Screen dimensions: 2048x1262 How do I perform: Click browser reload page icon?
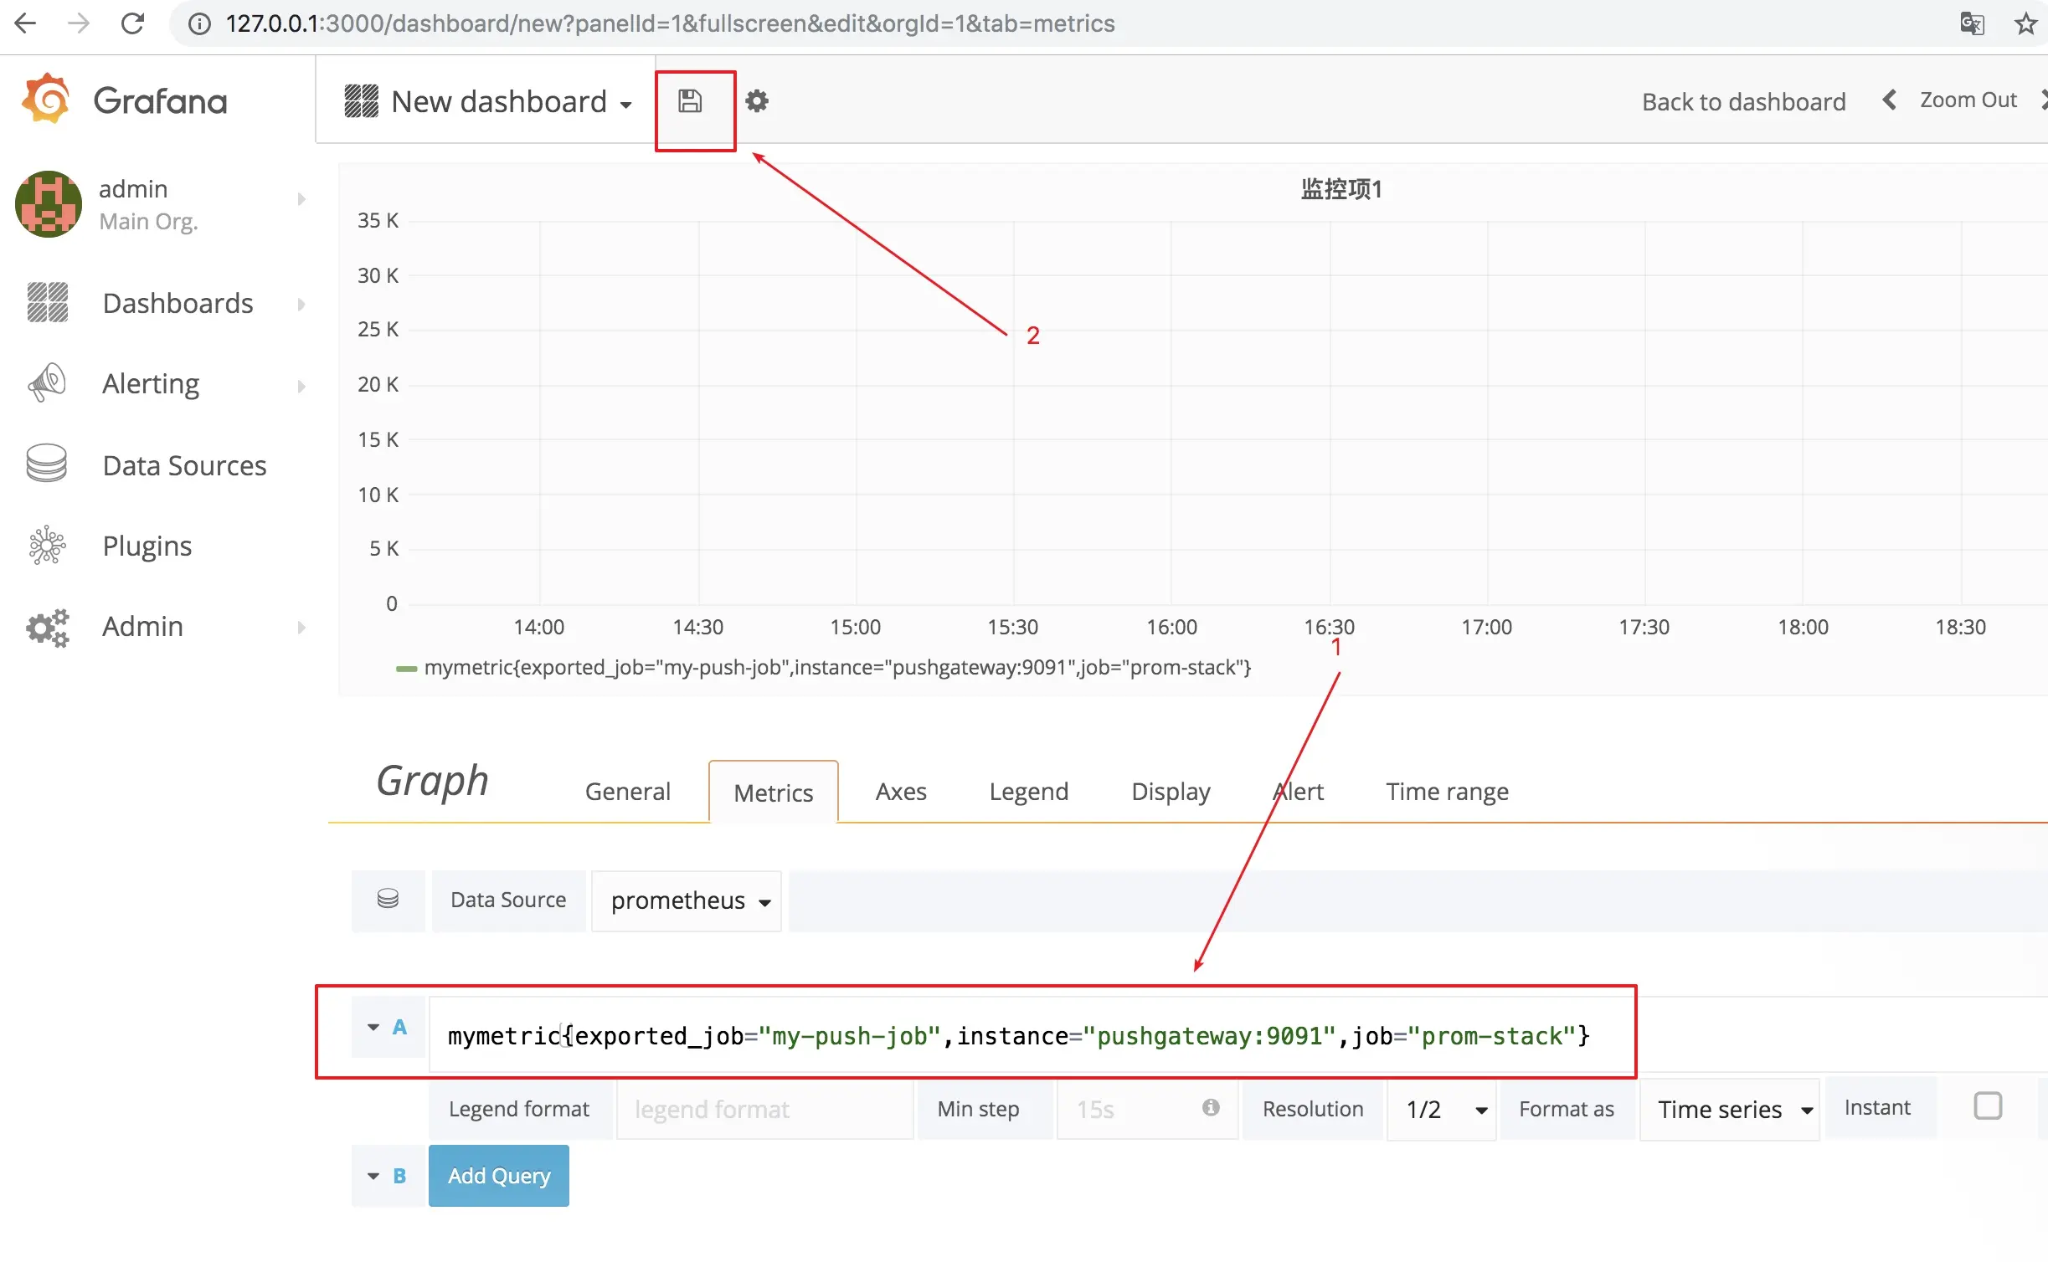point(132,23)
